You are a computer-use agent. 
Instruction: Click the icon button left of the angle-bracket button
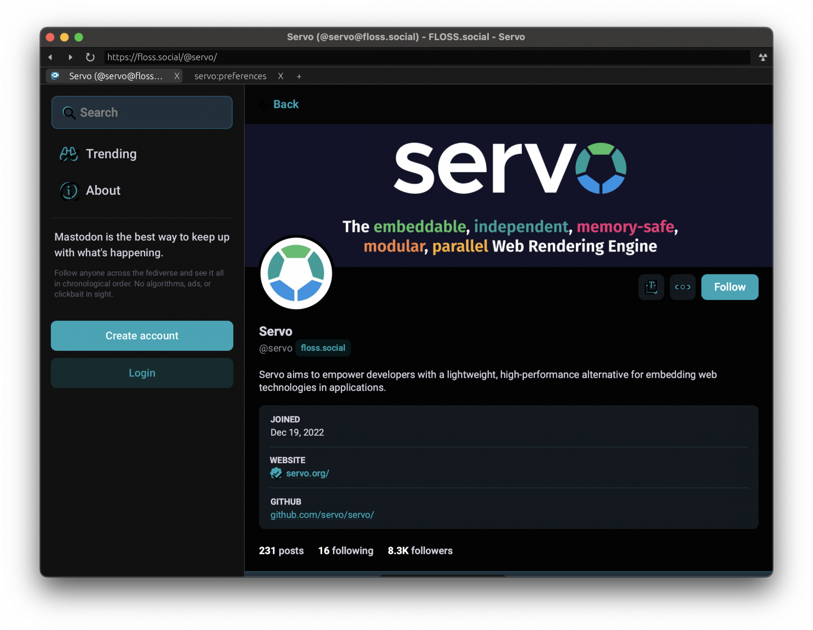coord(651,287)
